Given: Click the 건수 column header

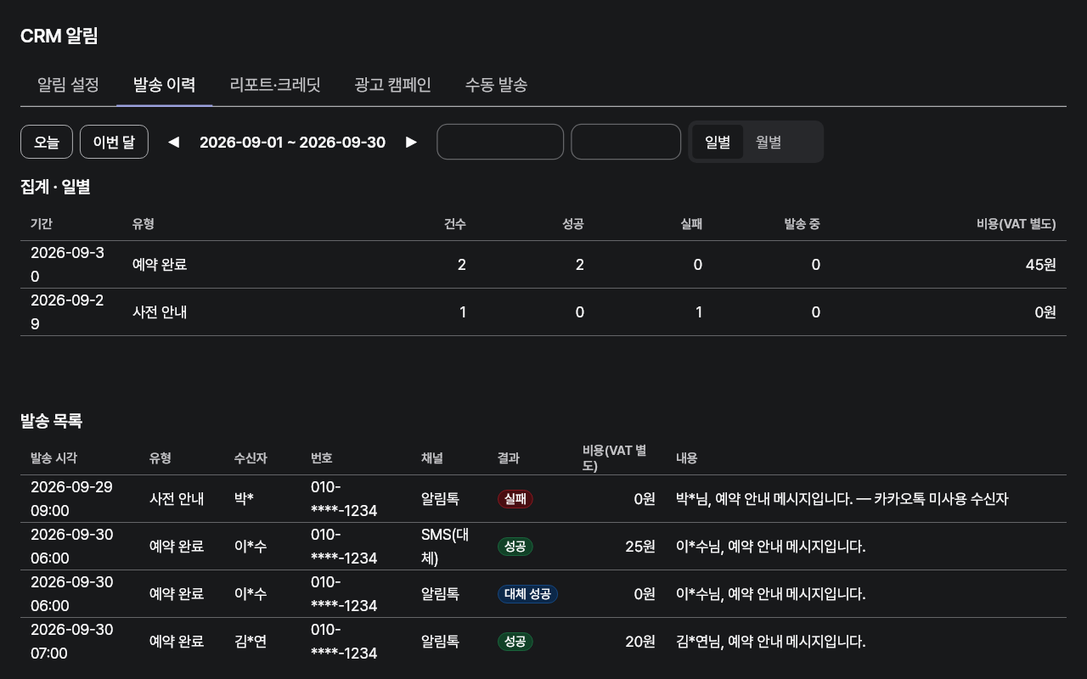Looking at the screenshot, I should pos(454,224).
